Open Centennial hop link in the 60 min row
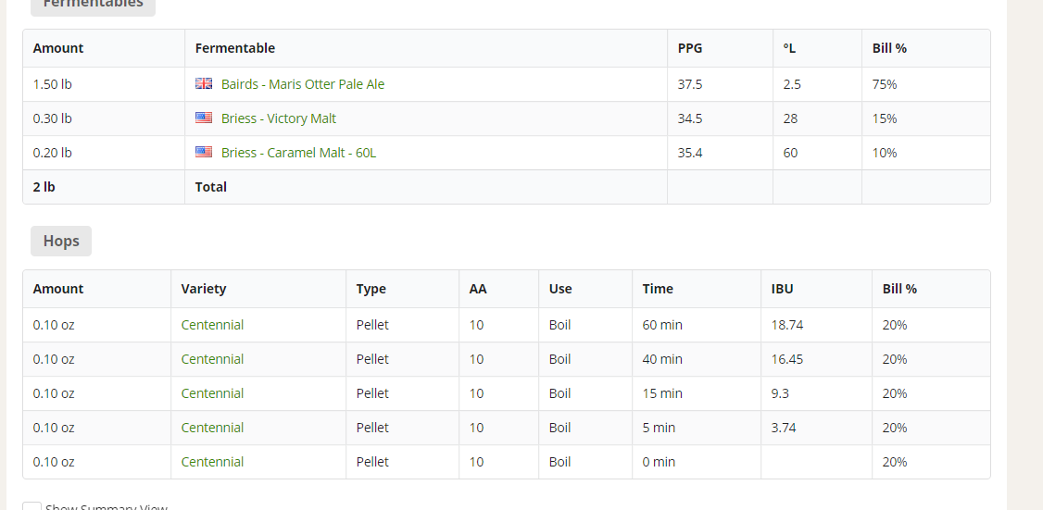This screenshot has height=510, width=1043. [212, 325]
